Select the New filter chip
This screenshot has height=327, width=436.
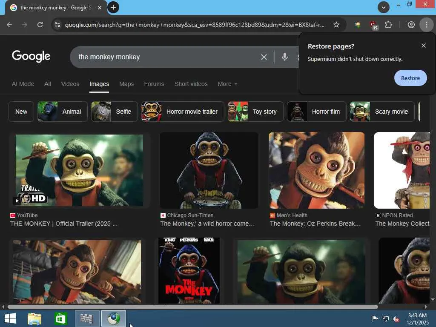pyautogui.click(x=21, y=112)
